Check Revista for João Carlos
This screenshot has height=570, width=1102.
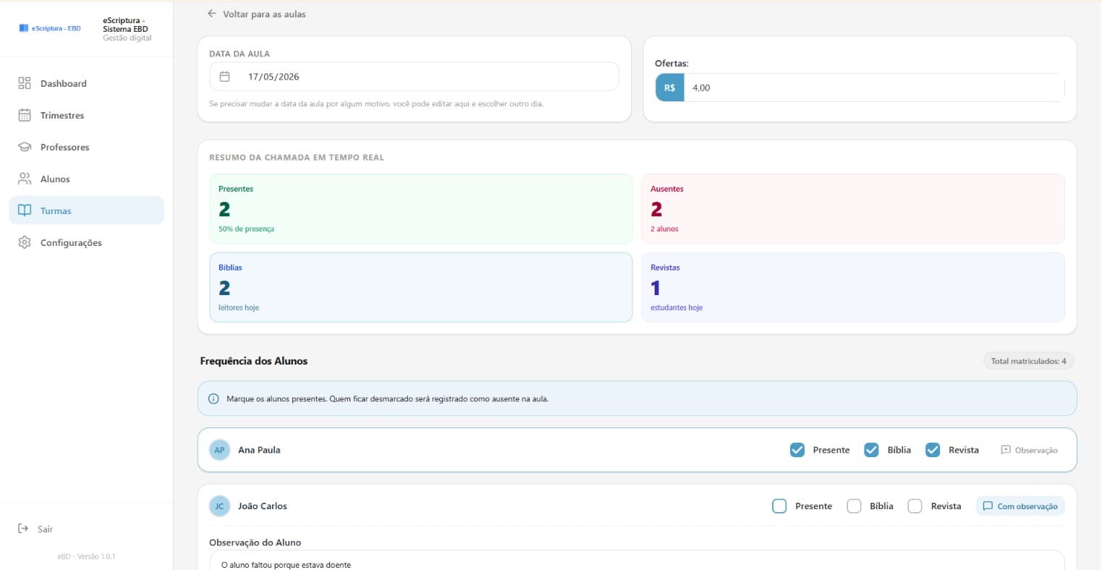click(x=915, y=506)
